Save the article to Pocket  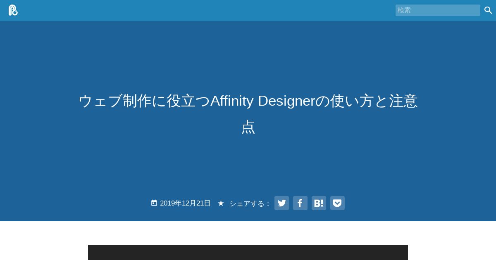pos(337,203)
